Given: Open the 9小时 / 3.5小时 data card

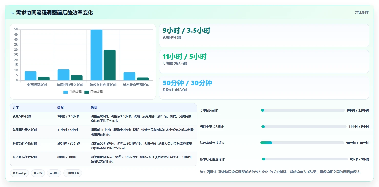Looking at the screenshot, I should [264, 35].
